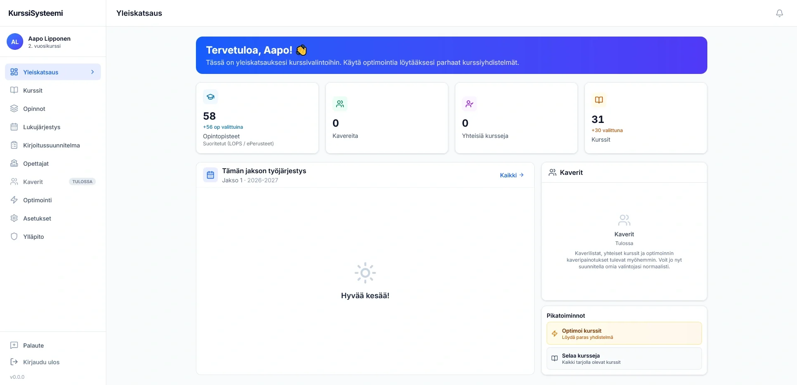Click the Kurssit stat card showing 31

(646, 118)
